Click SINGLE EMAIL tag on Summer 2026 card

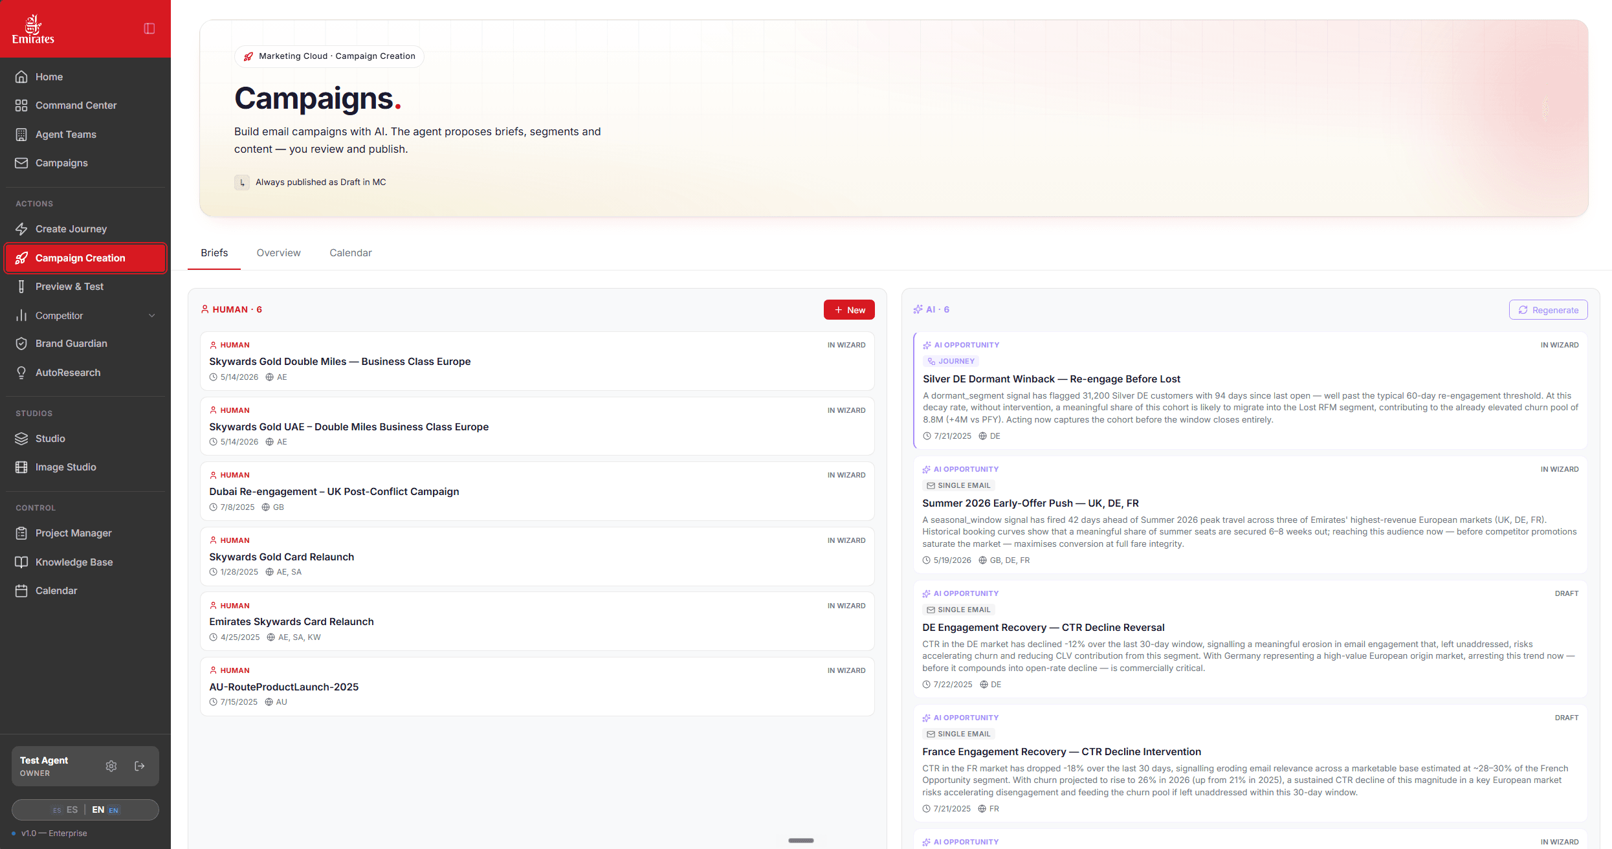click(958, 485)
